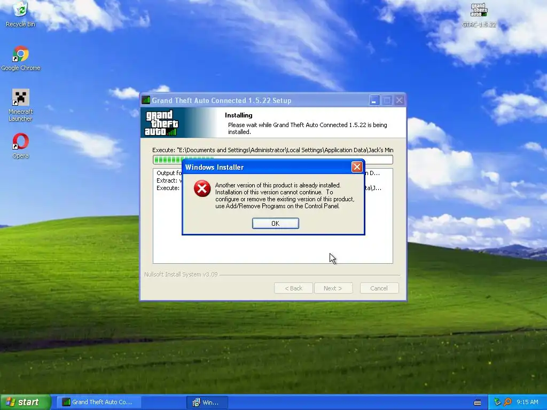Click the magnifier search icon in system tray

[x=507, y=402]
